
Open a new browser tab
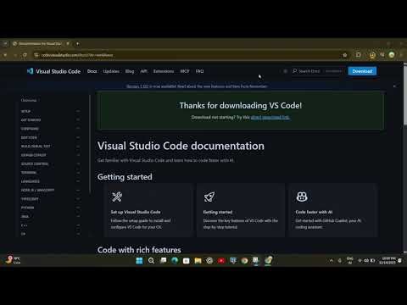(x=77, y=43)
